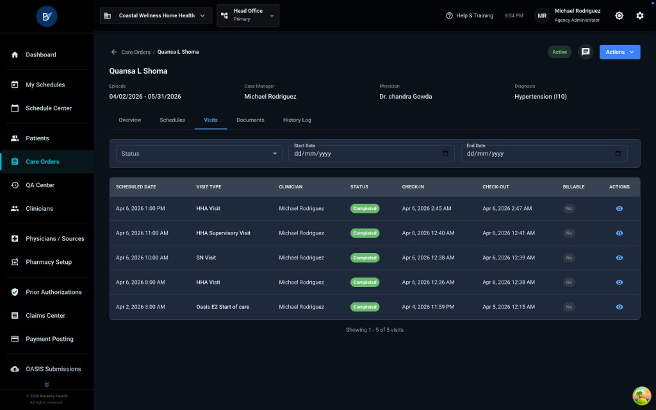
Task: View the SN Visit eye icon
Action: tap(619, 258)
